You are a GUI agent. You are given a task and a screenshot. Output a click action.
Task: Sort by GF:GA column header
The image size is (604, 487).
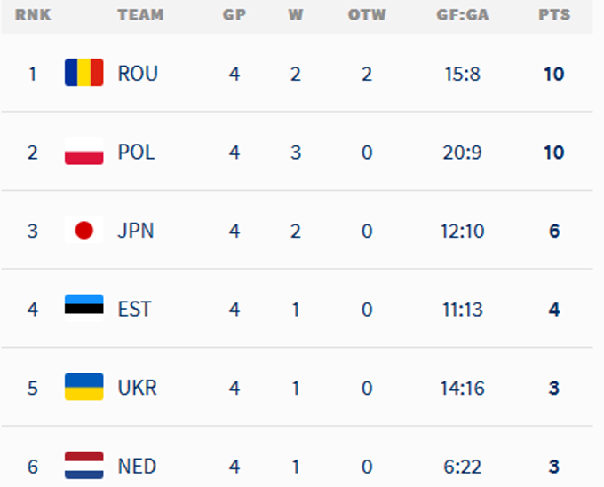coord(461,15)
